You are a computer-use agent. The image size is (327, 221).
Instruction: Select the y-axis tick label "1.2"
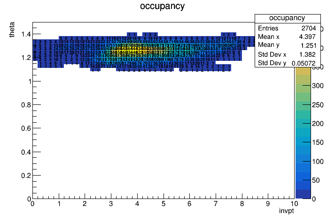tap(26, 58)
